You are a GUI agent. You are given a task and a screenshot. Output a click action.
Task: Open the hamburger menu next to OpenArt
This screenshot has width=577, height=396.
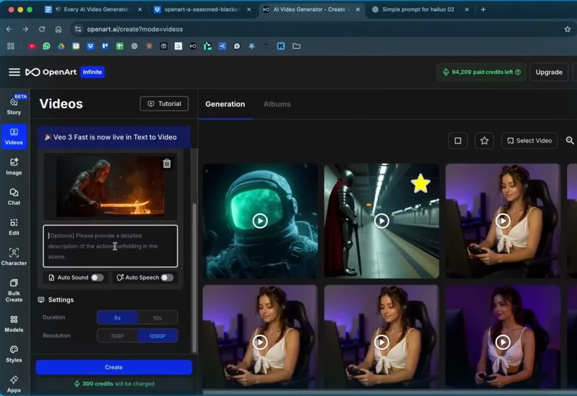[x=15, y=72]
